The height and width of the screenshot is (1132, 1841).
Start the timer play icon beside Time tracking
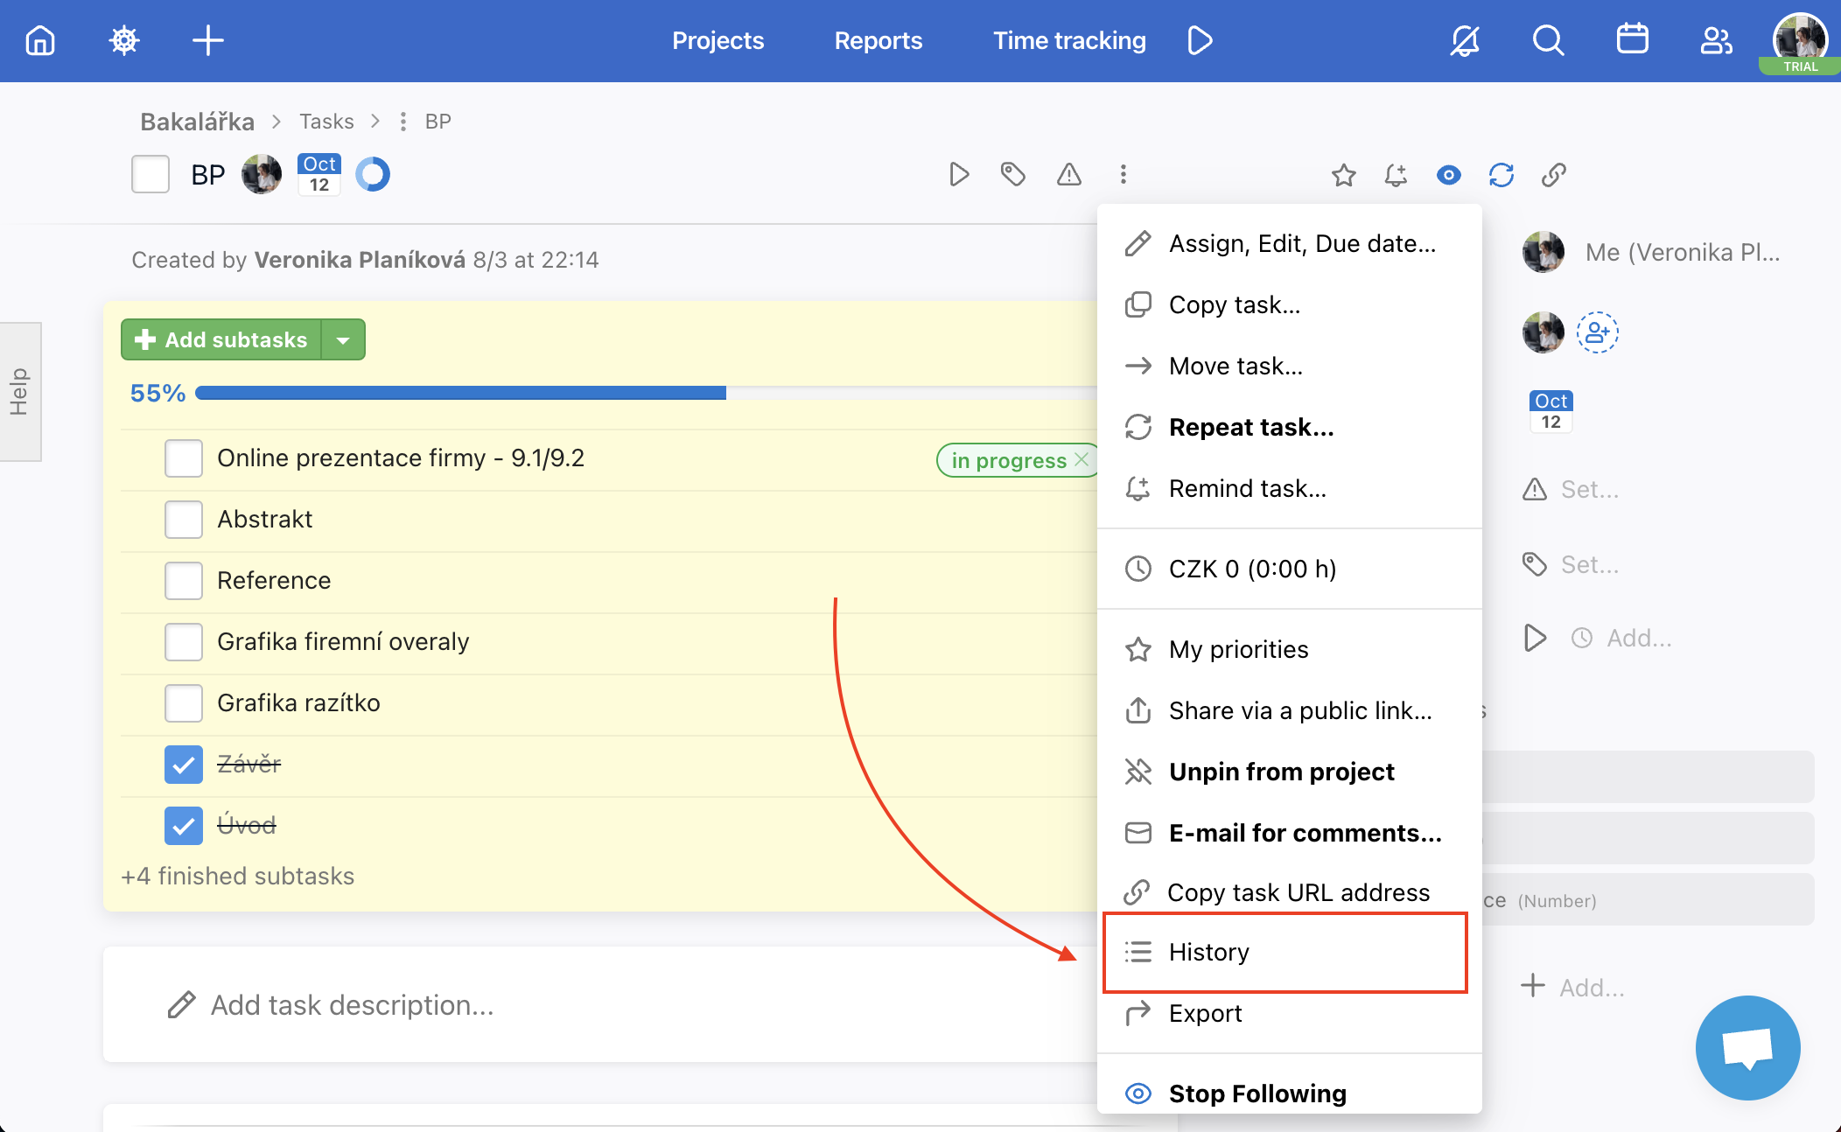click(x=1200, y=40)
